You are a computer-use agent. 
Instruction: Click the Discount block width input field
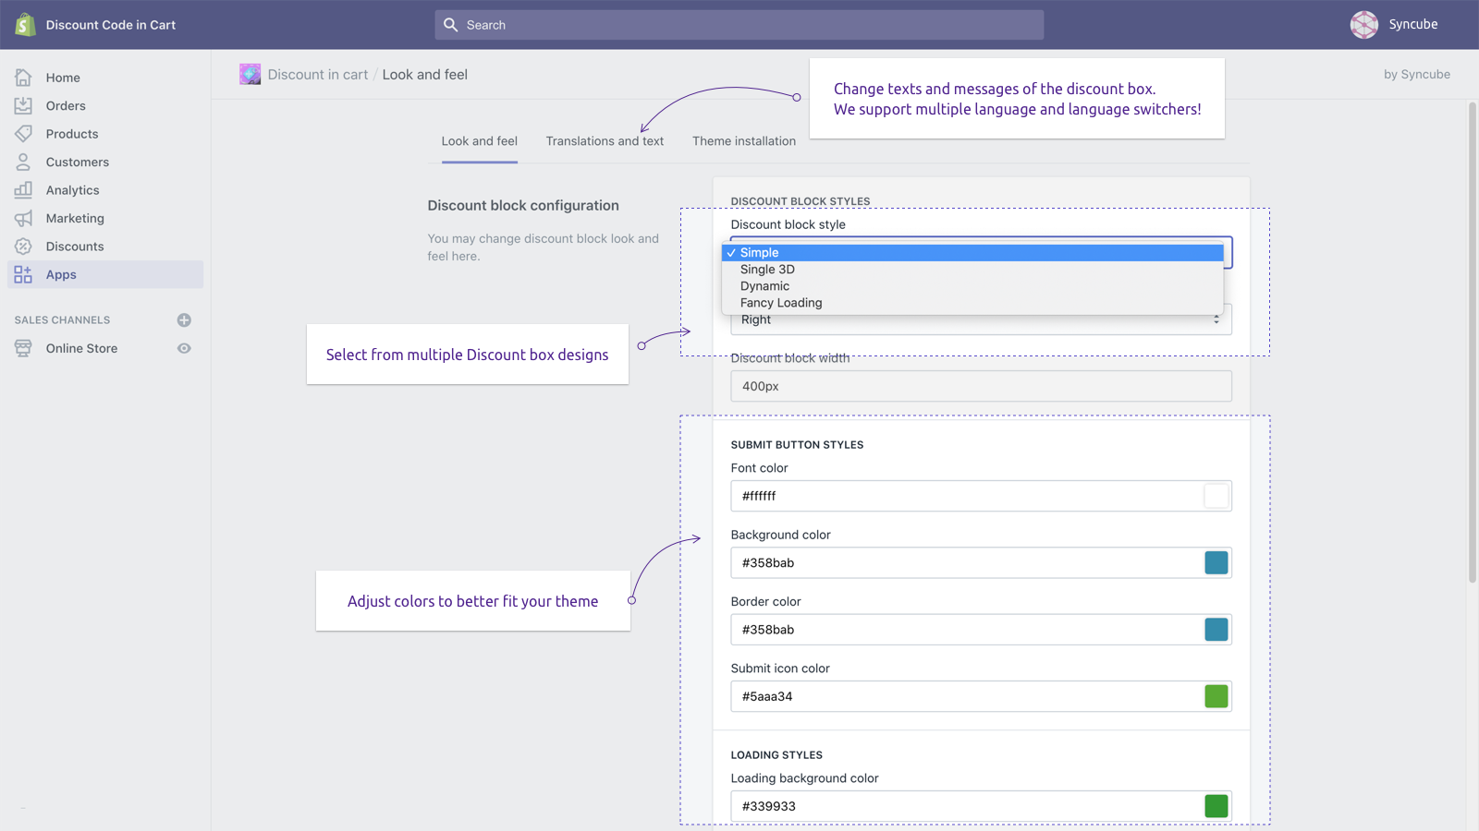[x=980, y=386]
